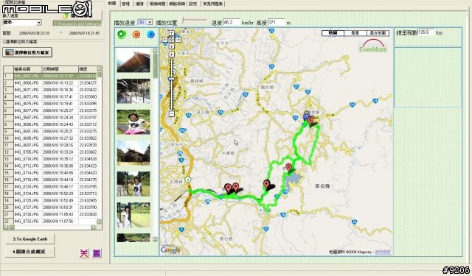
Task: Click red photo marker beside blue car
Action: pos(310,121)
